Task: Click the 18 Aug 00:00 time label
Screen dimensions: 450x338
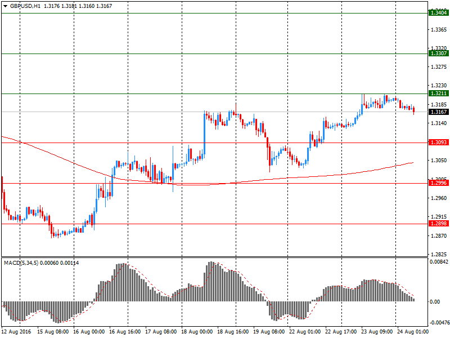Action: click(x=197, y=332)
